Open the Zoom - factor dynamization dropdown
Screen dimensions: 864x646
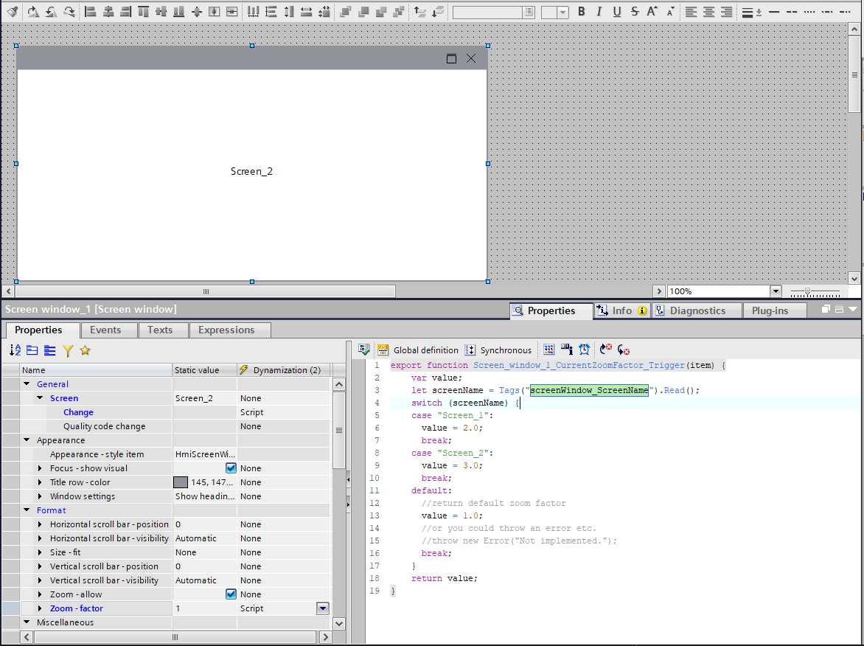coord(322,608)
